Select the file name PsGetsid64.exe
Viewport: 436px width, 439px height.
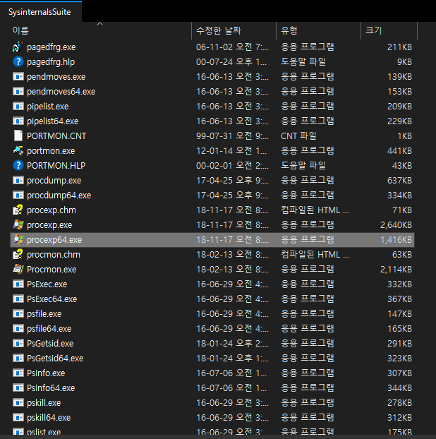coord(55,359)
